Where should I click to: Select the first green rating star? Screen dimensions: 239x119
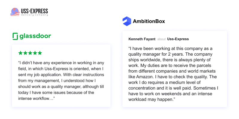click(21, 53)
